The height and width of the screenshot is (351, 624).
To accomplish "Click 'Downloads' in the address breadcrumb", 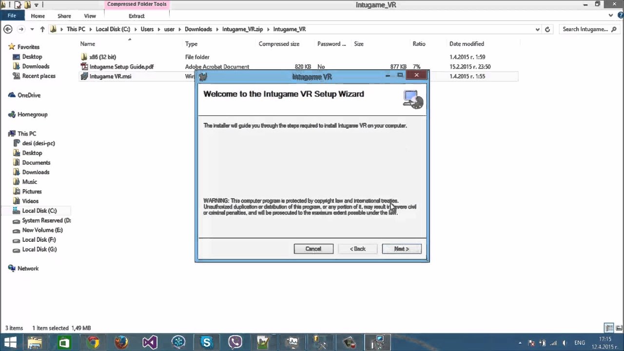I will 198,29.
